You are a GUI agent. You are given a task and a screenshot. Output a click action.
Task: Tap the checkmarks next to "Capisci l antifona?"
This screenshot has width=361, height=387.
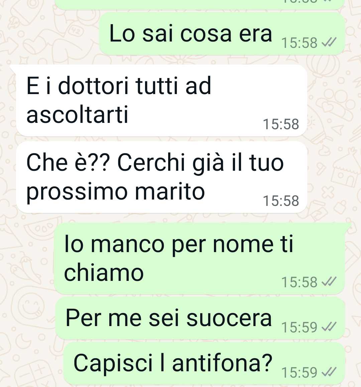329,372
